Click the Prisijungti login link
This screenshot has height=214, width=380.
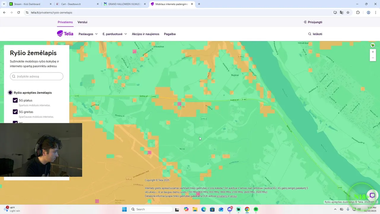click(x=313, y=22)
